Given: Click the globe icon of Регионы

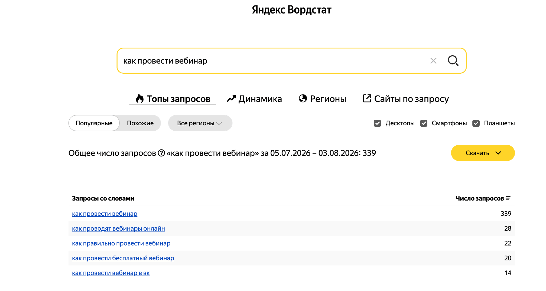Looking at the screenshot, I should 303,98.
